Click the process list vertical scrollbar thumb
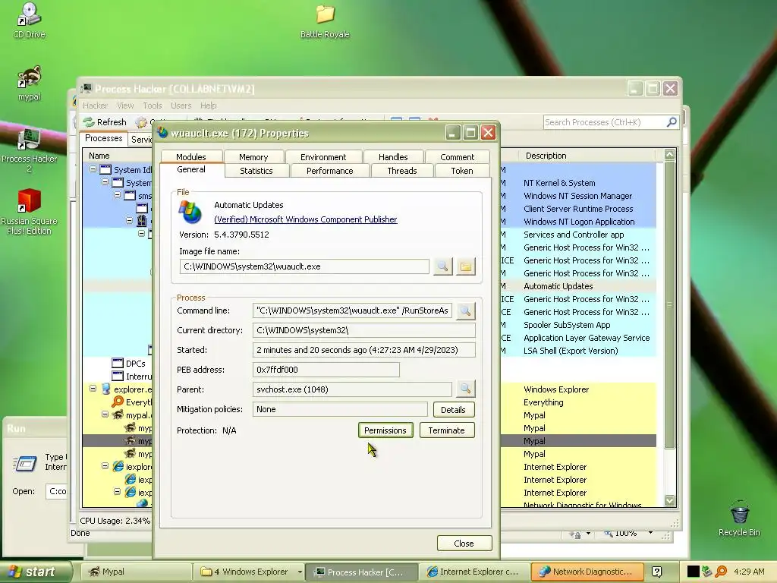This screenshot has width=777, height=583. coord(669,304)
